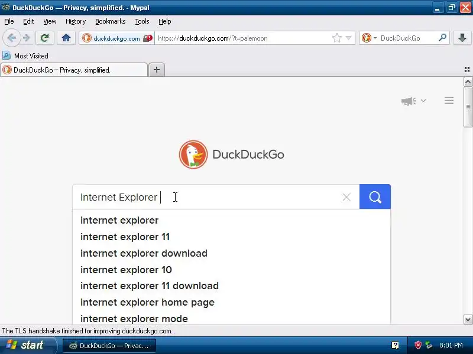Clear the search text with the X icon
This screenshot has height=354, width=473.
coord(346,197)
